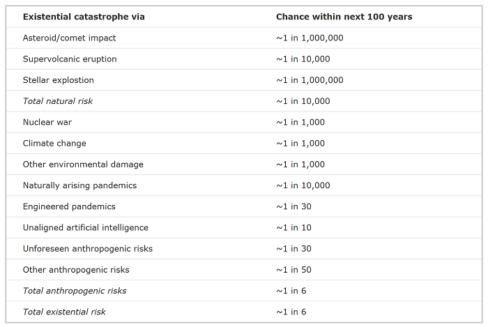The height and width of the screenshot is (327, 488).
Task: Click the 'Stellar explostion' row label
Action: point(58,80)
